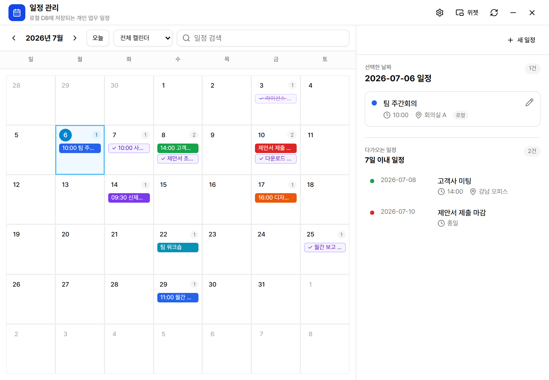Screen dimensions: 549x380
Task: Select date 20 in the calendar
Action: click(x=65, y=234)
